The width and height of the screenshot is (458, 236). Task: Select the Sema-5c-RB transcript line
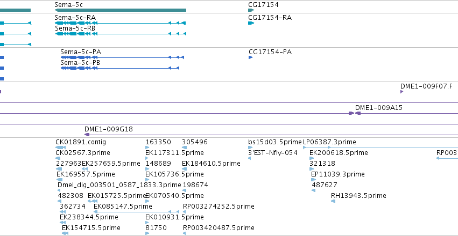click(x=121, y=34)
